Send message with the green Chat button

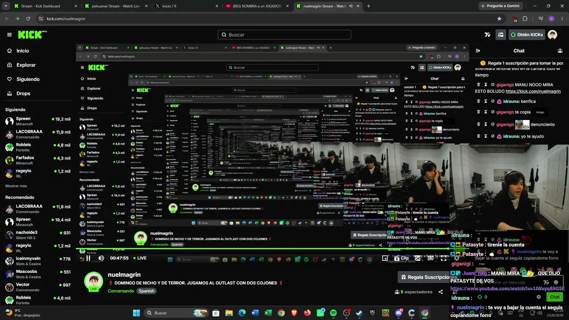555,297
